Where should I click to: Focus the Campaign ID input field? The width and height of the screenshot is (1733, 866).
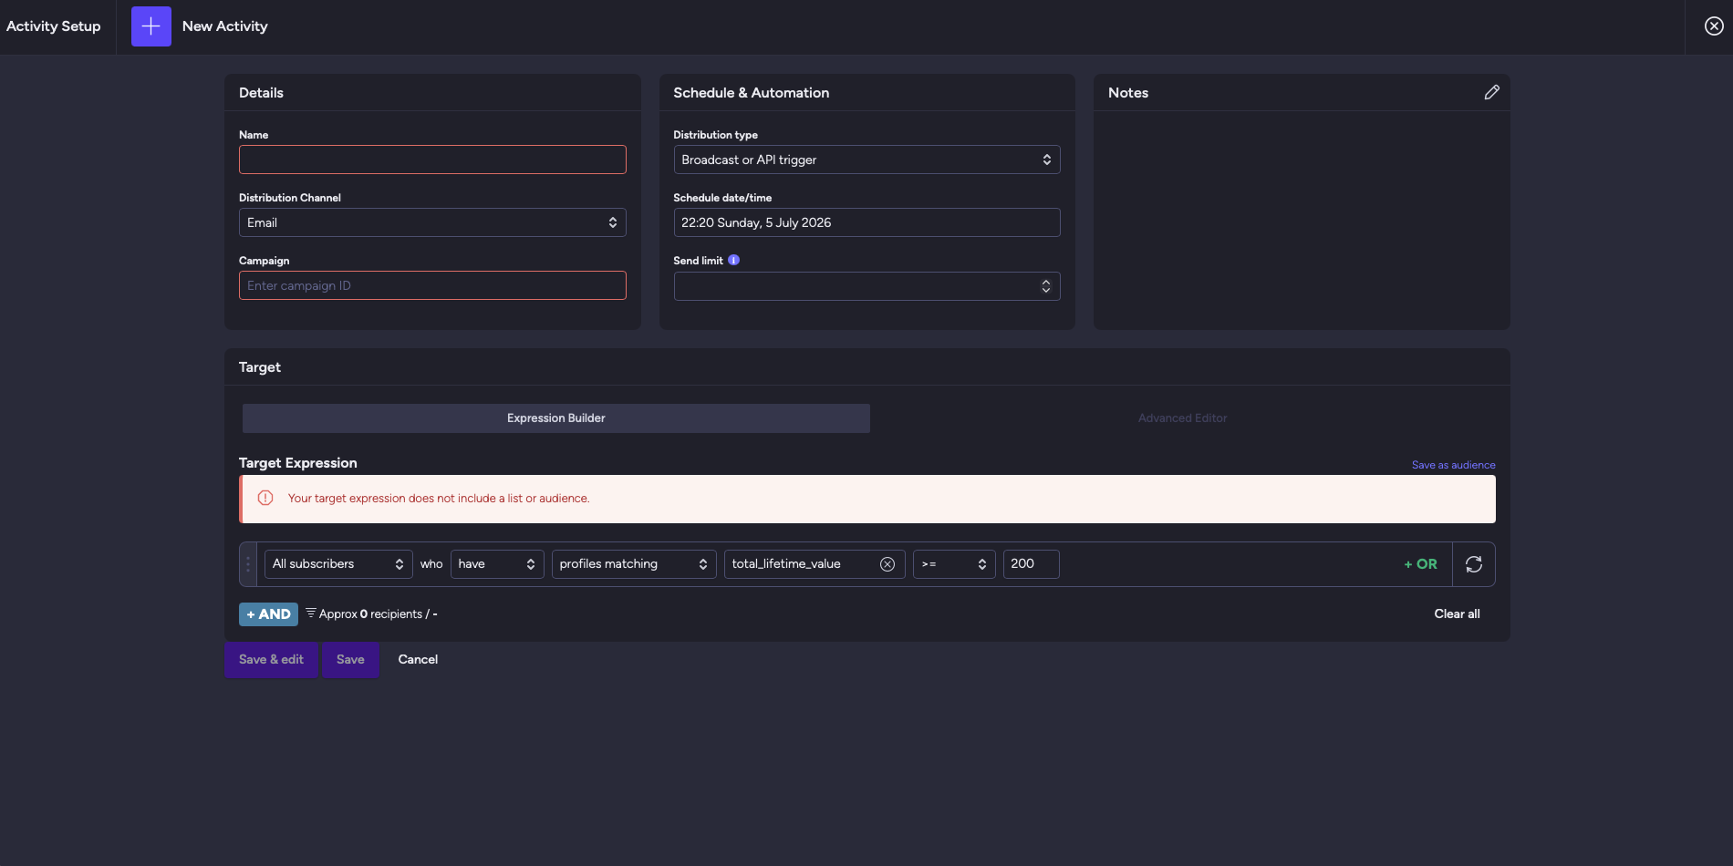click(432, 285)
